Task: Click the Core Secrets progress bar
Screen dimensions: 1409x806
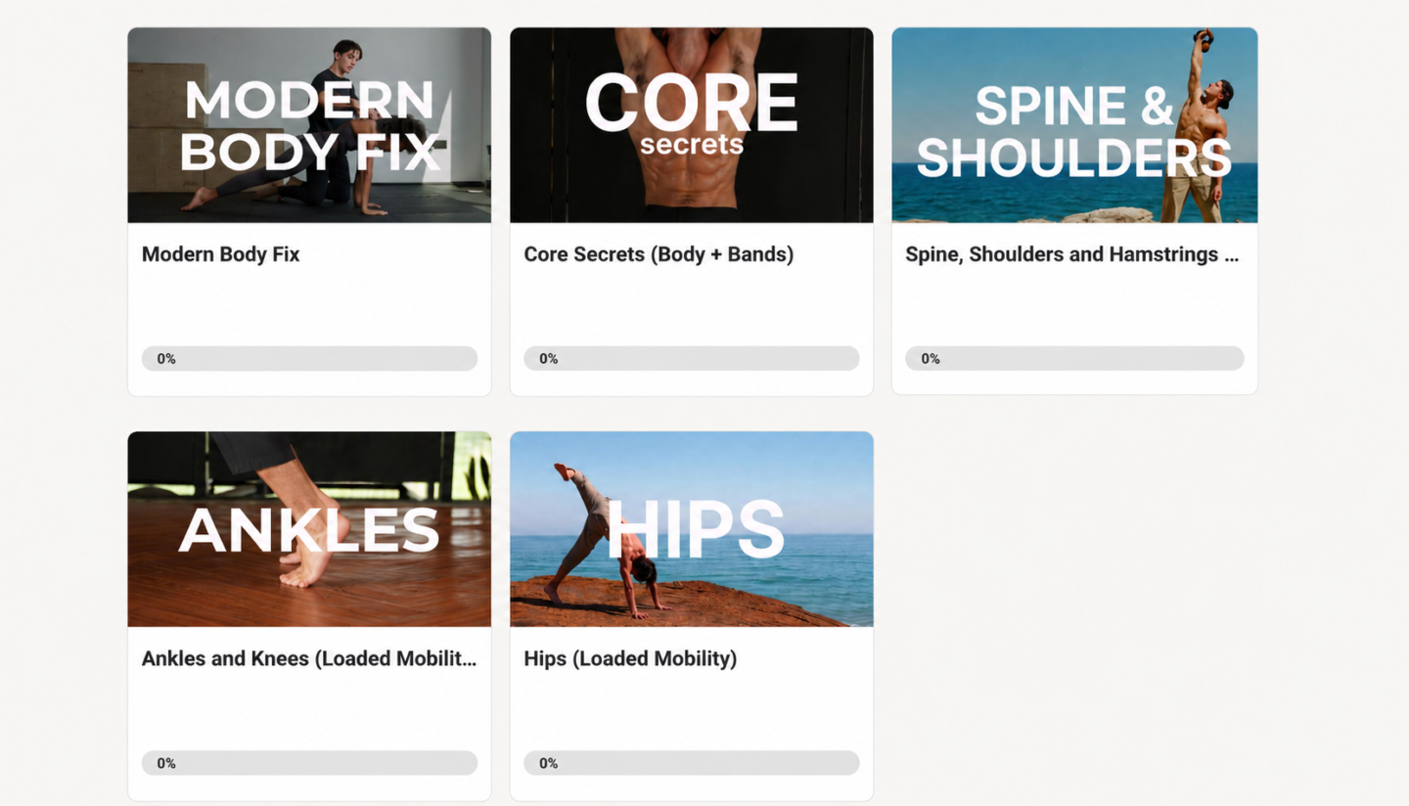Action: [x=692, y=358]
